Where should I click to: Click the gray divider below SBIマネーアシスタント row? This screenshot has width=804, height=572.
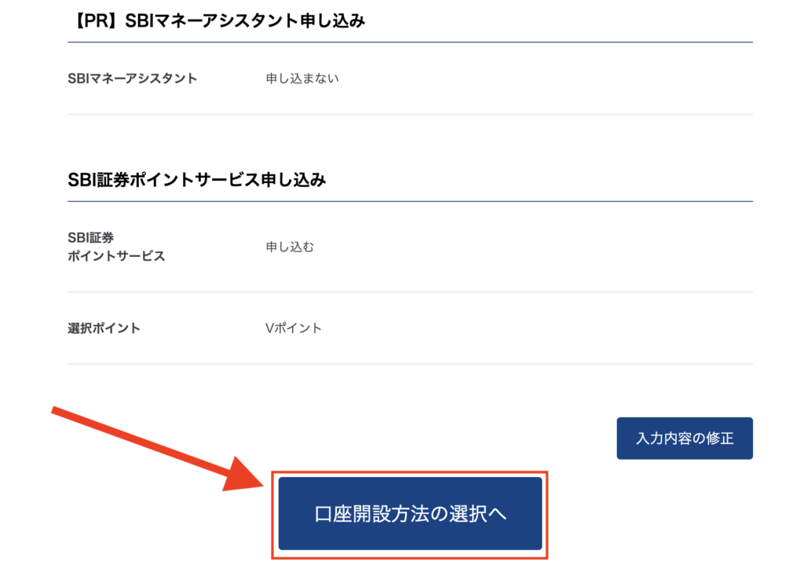click(x=410, y=115)
